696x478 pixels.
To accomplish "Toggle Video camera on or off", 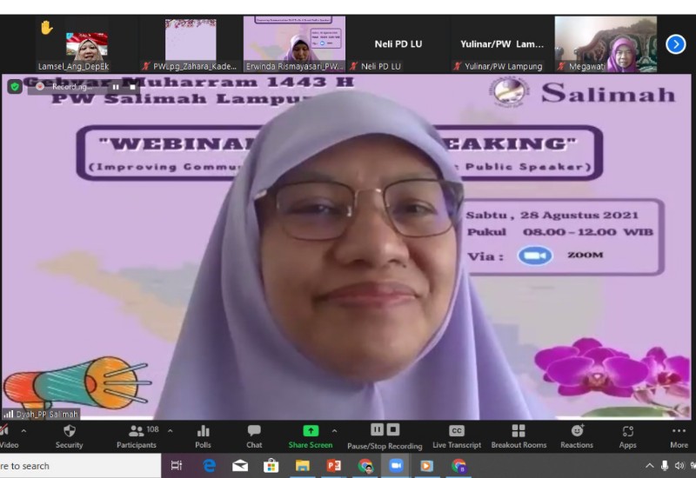I will pyautogui.click(x=8, y=436).
